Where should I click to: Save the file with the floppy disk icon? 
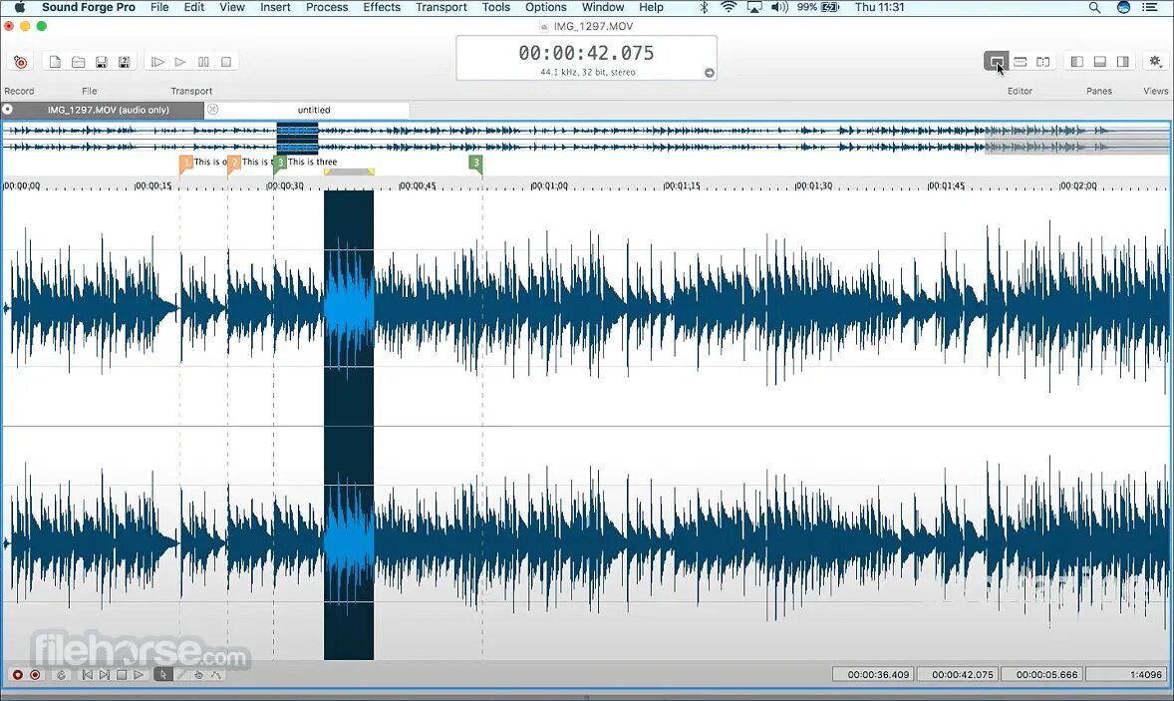(x=101, y=62)
